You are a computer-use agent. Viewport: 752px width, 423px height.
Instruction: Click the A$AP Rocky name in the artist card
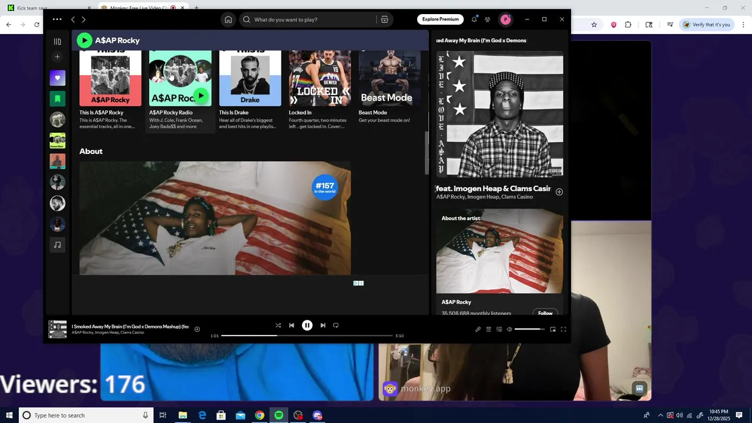tap(456, 302)
